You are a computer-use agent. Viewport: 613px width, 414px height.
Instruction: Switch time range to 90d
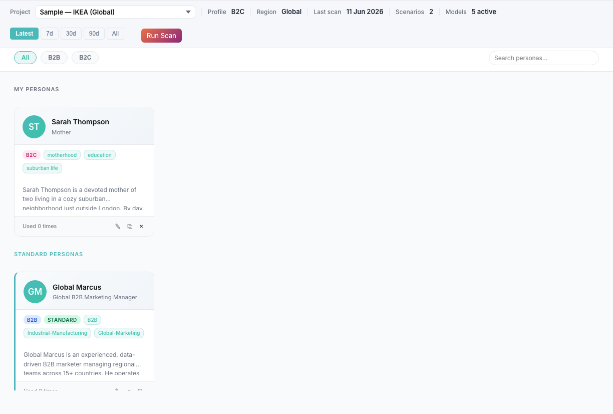point(94,34)
